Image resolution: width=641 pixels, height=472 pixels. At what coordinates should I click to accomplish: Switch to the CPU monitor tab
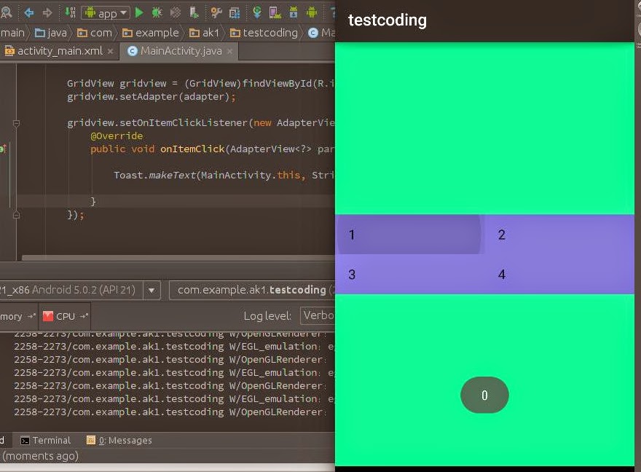point(65,316)
